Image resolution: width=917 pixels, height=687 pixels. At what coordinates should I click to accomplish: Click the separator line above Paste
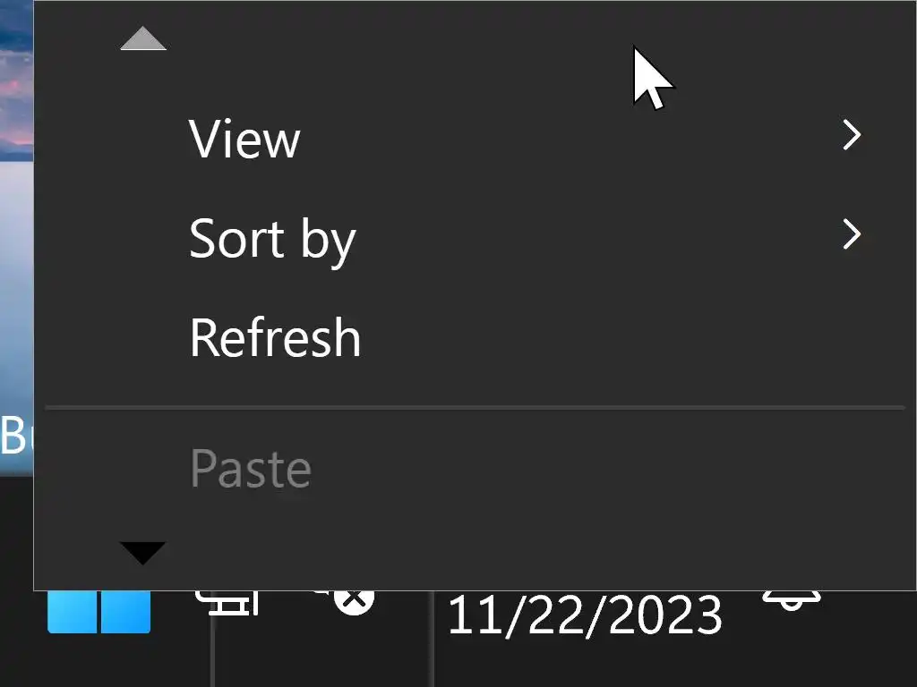coord(475,408)
